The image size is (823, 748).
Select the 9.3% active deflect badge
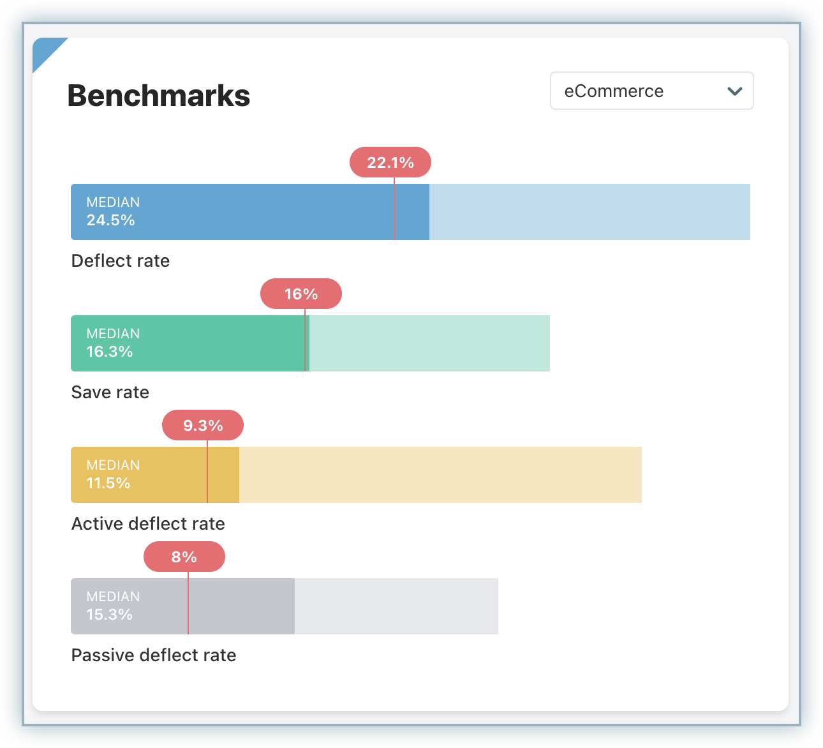point(202,426)
